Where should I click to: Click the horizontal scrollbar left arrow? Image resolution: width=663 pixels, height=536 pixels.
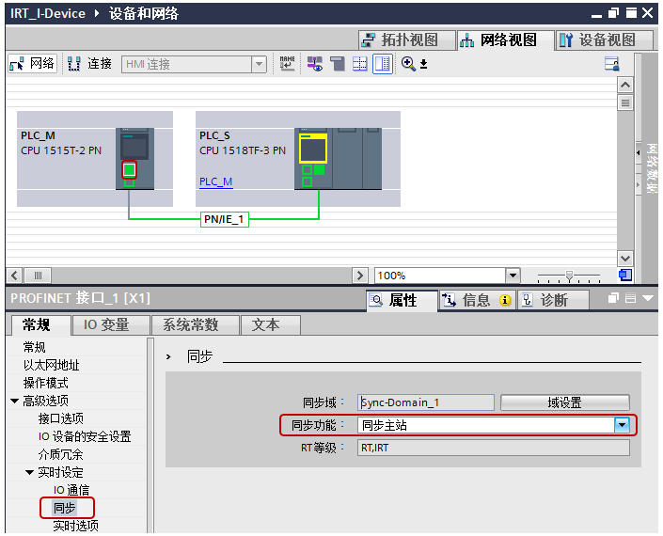(15, 276)
